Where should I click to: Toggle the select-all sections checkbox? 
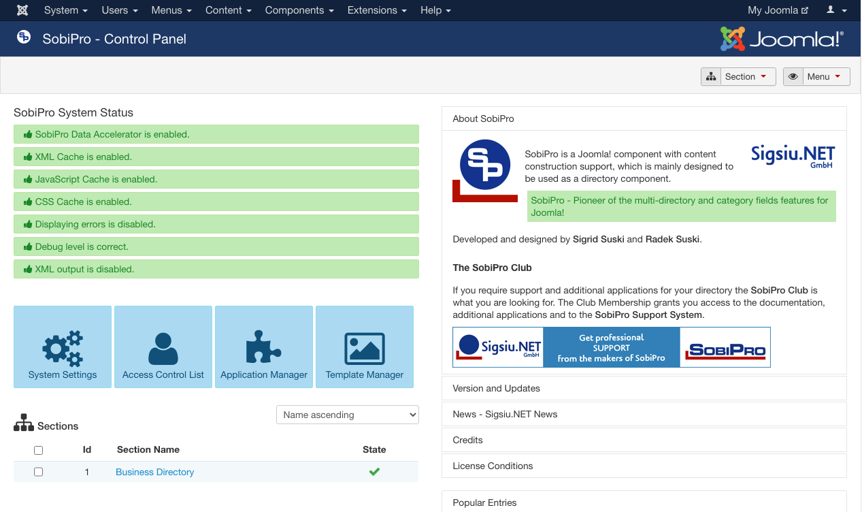pos(39,450)
